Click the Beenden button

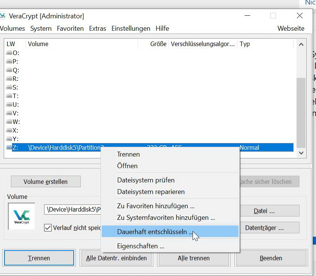click(x=271, y=258)
